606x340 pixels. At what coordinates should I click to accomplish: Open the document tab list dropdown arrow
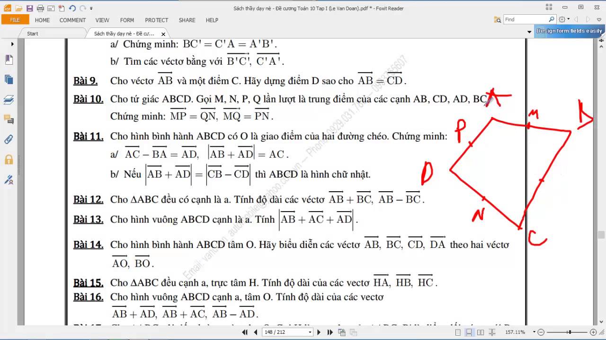pos(529,32)
